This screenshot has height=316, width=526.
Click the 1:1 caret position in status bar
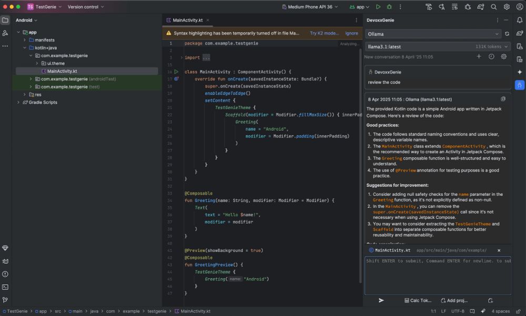click(433, 311)
